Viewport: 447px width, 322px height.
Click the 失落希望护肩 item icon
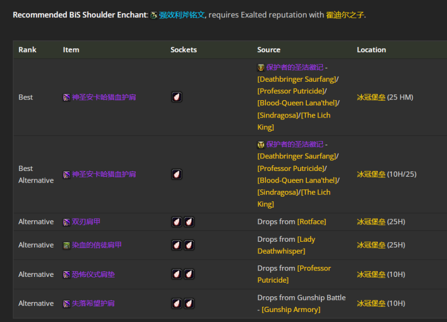tap(66, 304)
